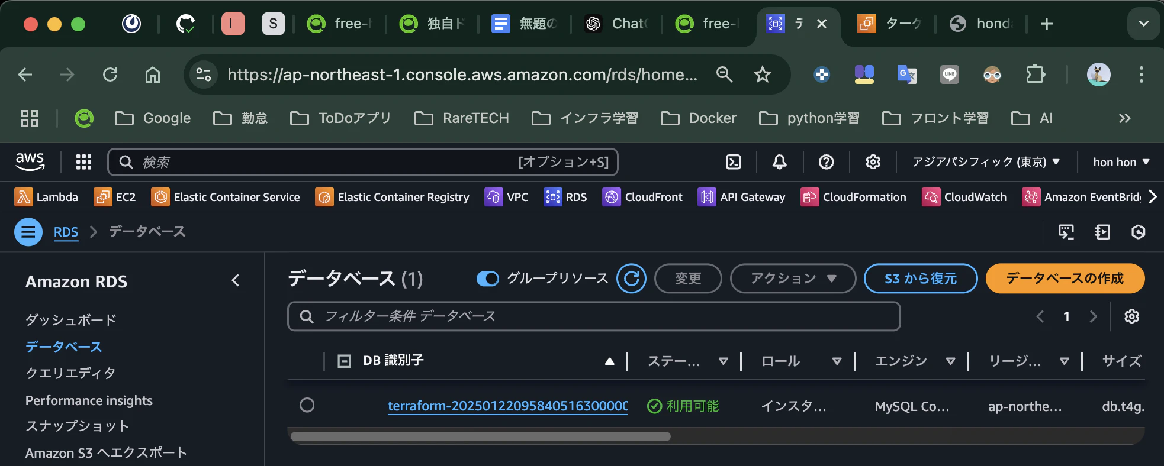Open the アクション dropdown

(x=793, y=278)
